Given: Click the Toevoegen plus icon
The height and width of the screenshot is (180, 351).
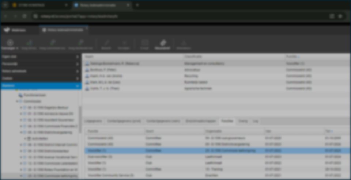Looking at the screenshot, I should [x=10, y=43].
